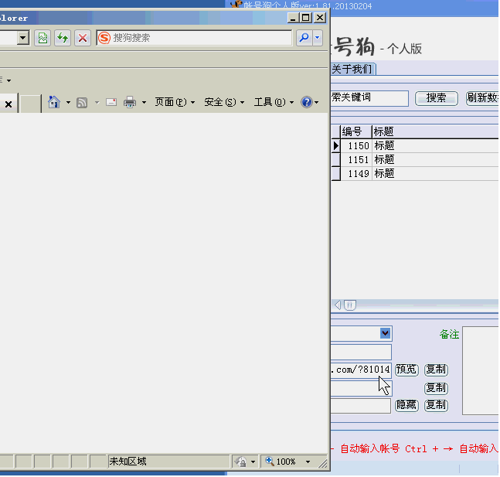The width and height of the screenshot is (500, 477).
Task: Click the read mail envelope icon
Action: point(111,102)
